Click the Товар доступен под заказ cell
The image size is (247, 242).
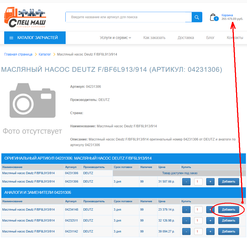179,173
